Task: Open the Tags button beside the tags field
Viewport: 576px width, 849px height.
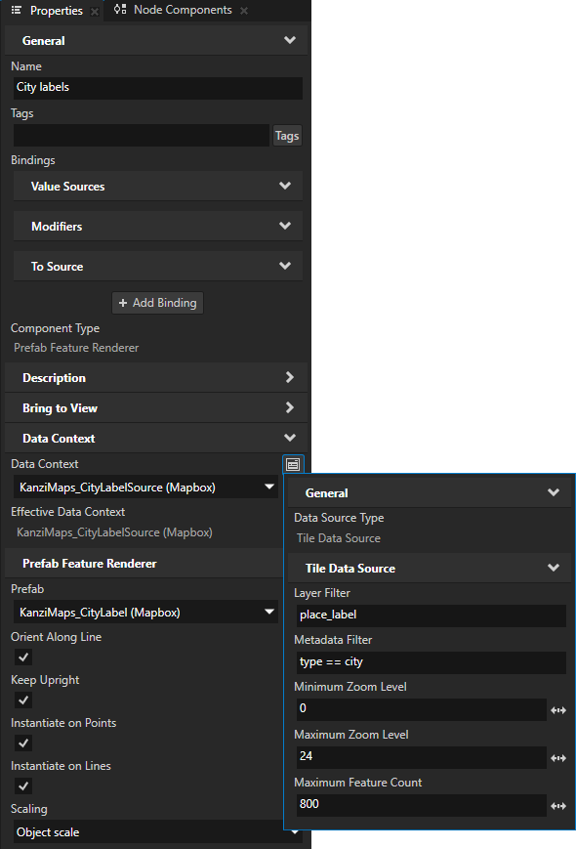Action: tap(286, 135)
